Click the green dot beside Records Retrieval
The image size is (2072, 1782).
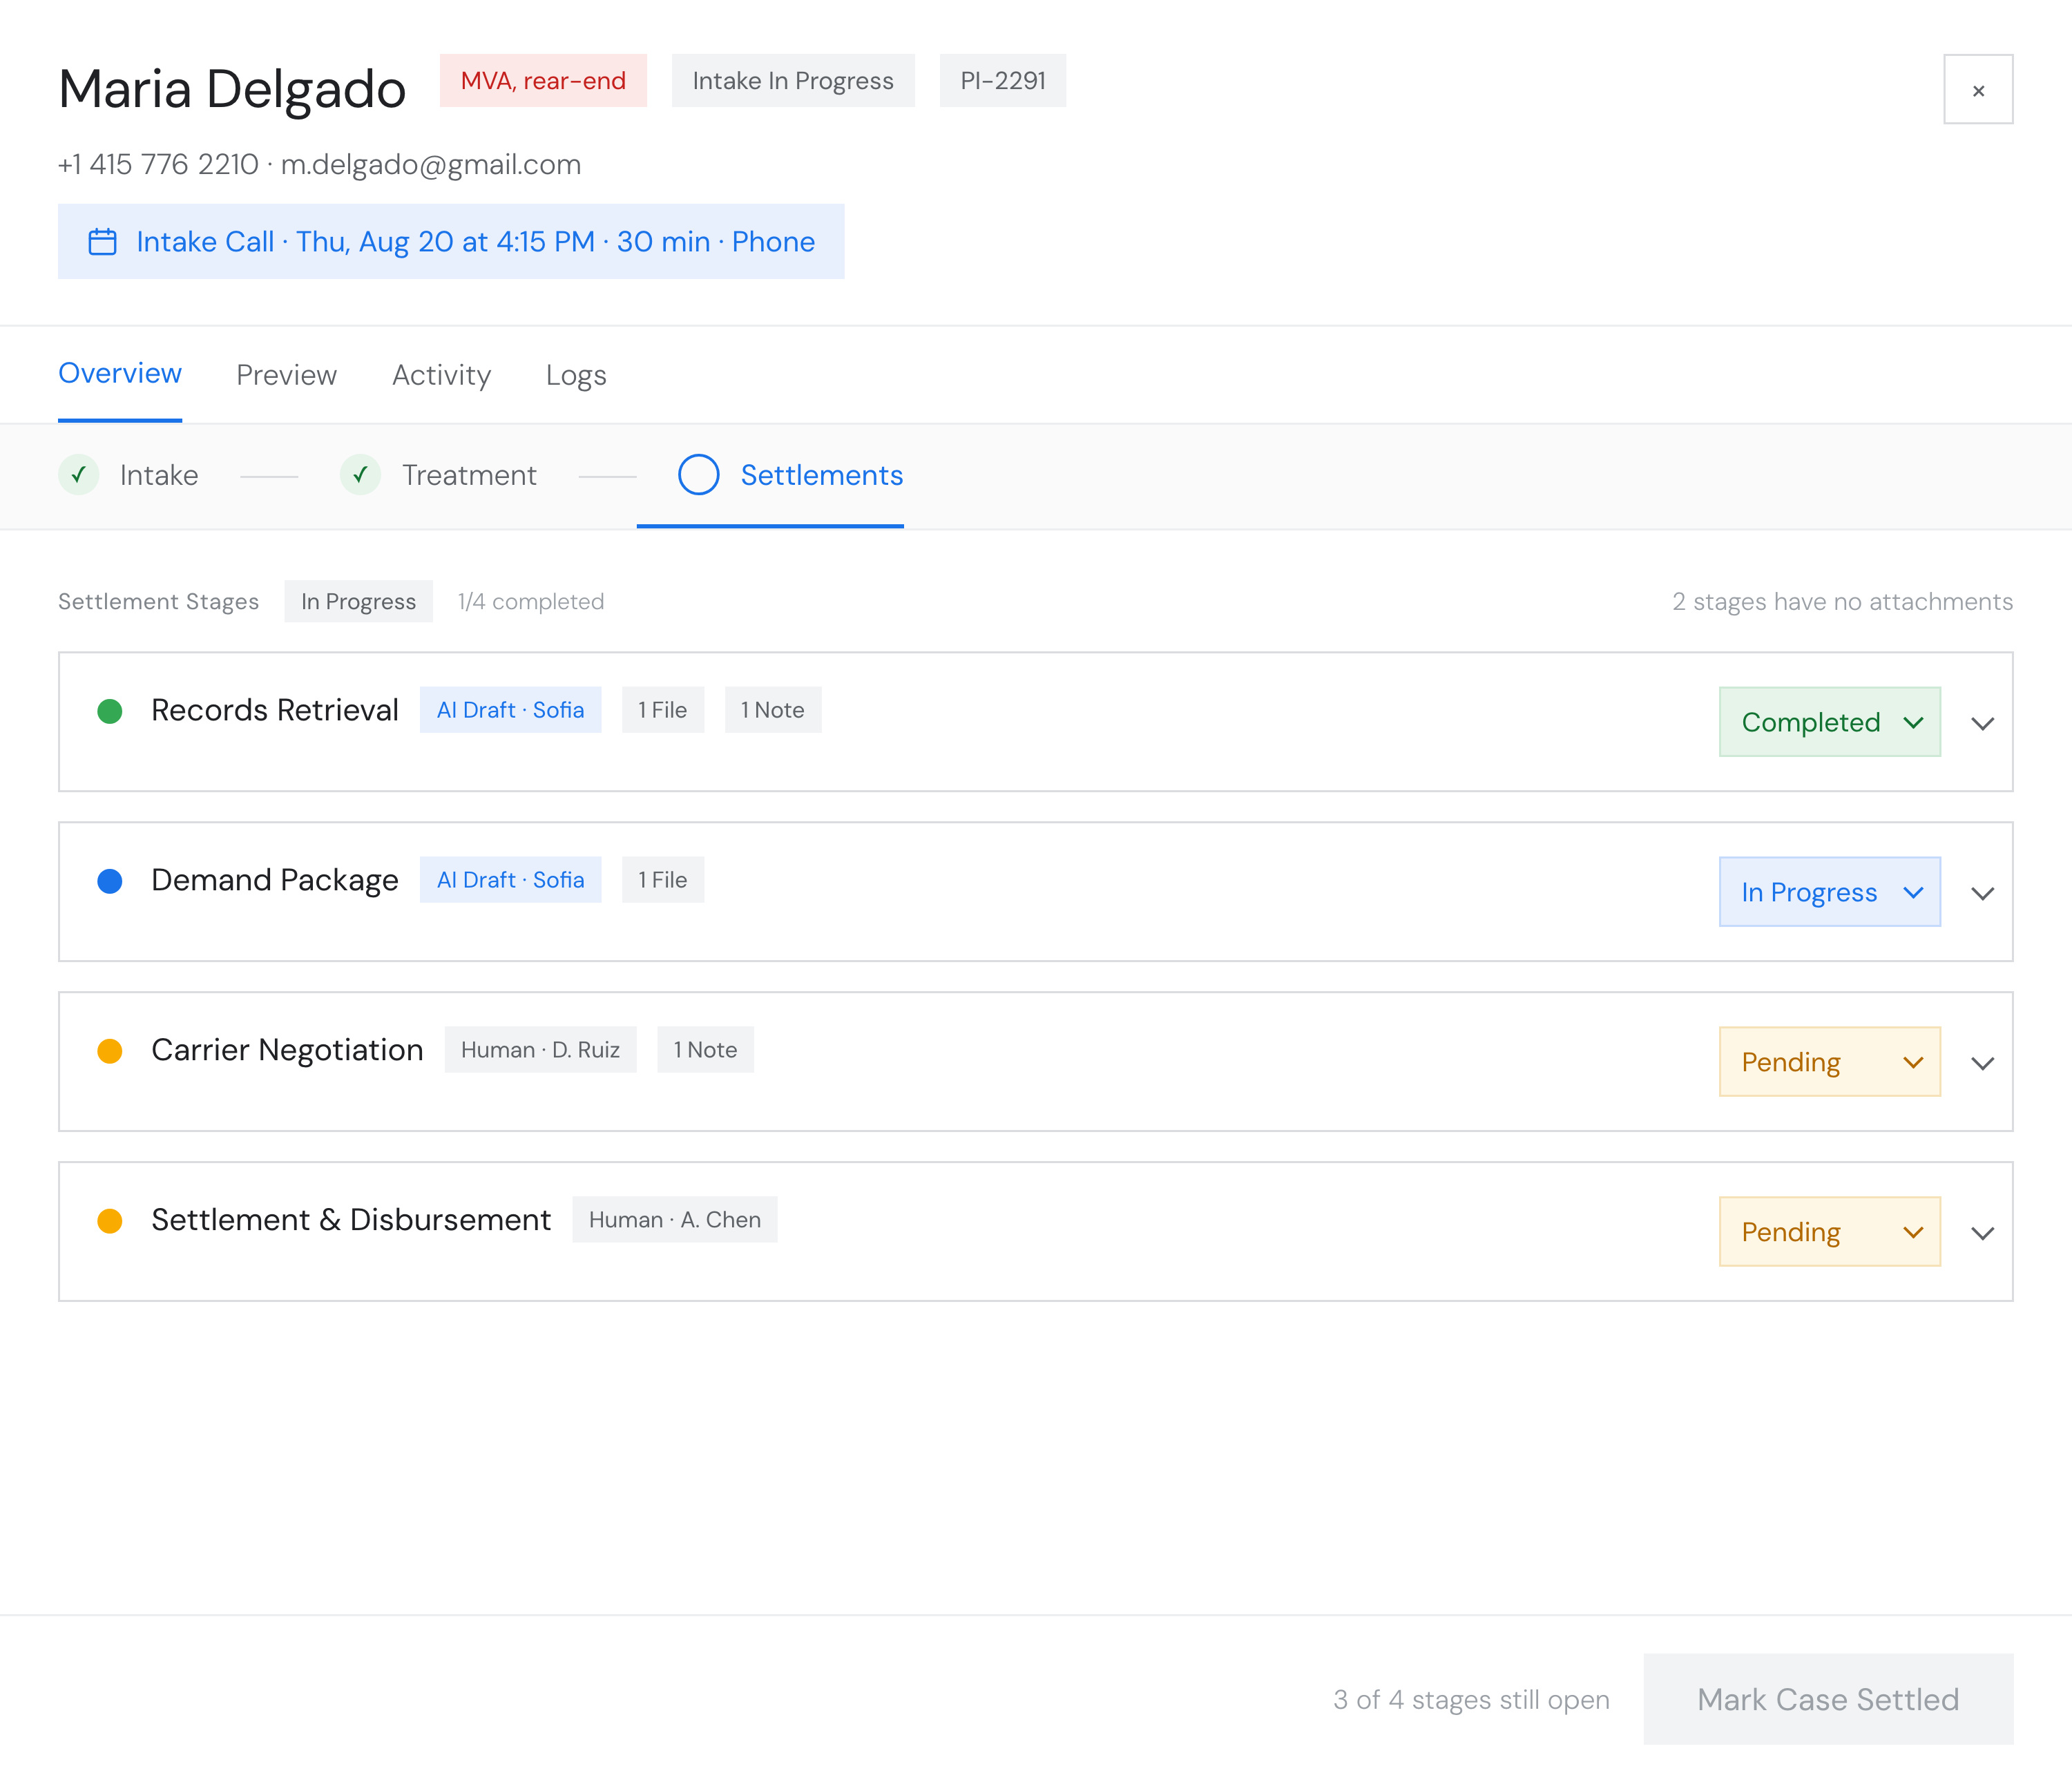110,711
